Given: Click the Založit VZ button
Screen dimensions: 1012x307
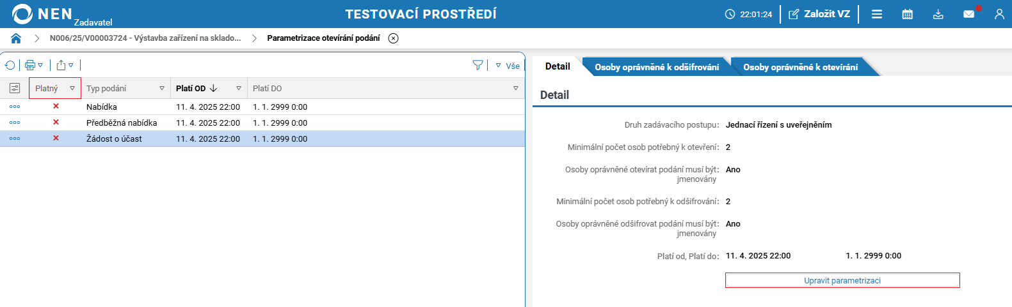Looking at the screenshot, I should coord(819,14).
